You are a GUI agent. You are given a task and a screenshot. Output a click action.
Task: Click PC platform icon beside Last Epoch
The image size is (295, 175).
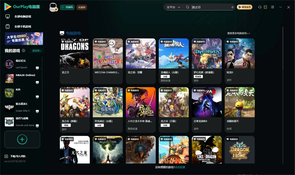pyautogui.click(x=37, y=68)
